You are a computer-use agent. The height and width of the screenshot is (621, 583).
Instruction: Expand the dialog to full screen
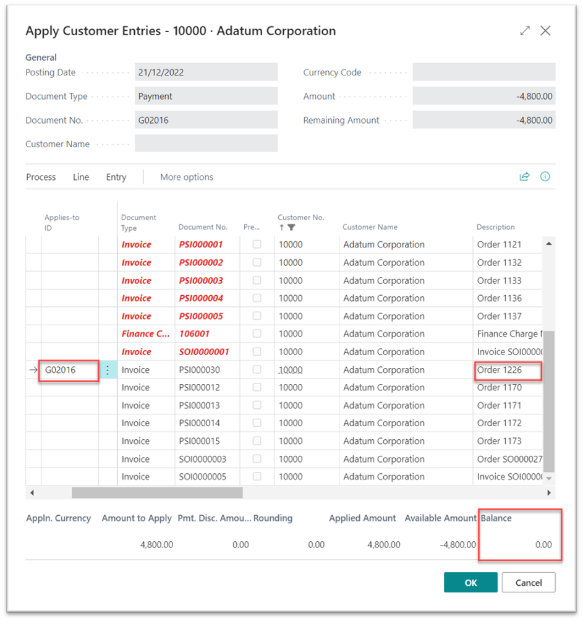(x=524, y=30)
